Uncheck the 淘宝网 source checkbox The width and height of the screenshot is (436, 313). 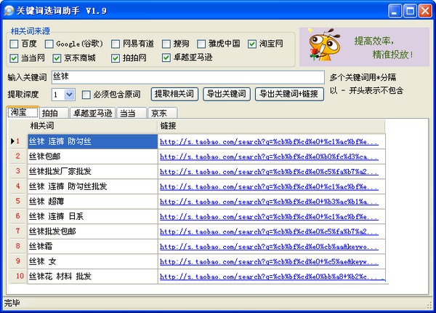pos(252,44)
